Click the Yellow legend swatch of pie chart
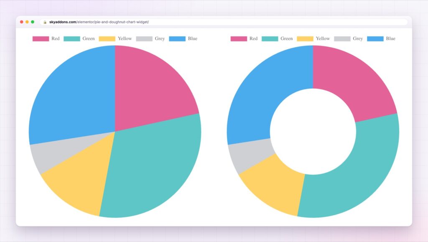This screenshot has height=242, width=428. click(x=107, y=39)
